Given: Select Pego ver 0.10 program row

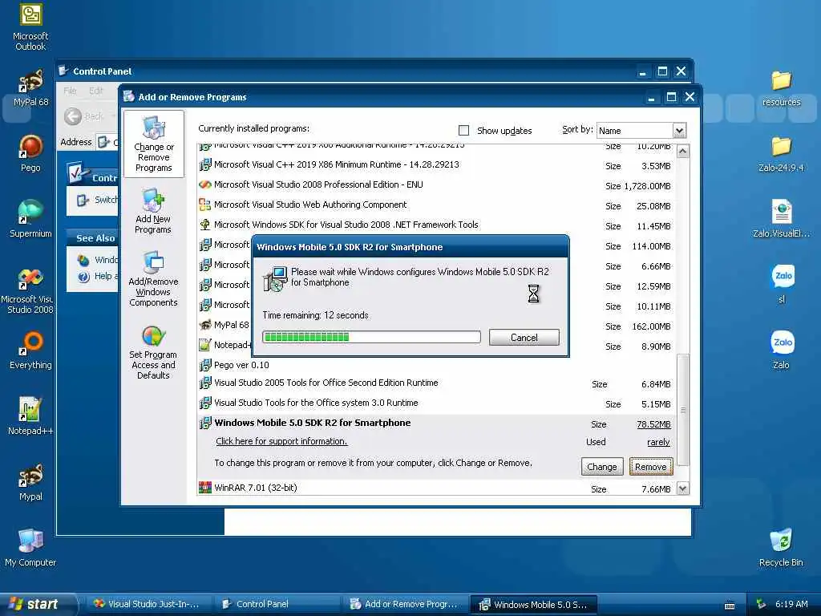Looking at the screenshot, I should pyautogui.click(x=435, y=365).
